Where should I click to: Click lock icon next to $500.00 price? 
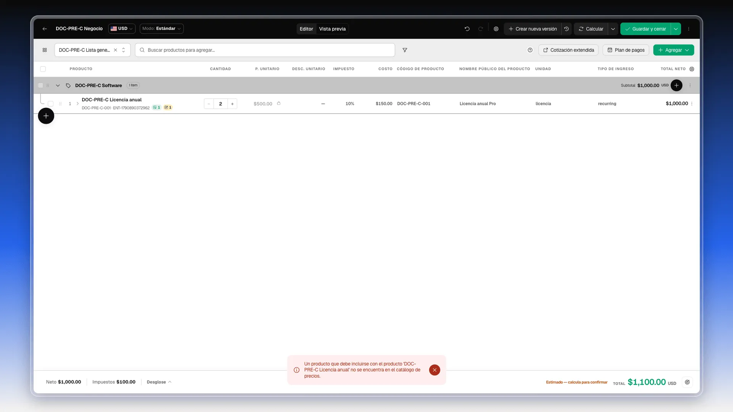(279, 103)
